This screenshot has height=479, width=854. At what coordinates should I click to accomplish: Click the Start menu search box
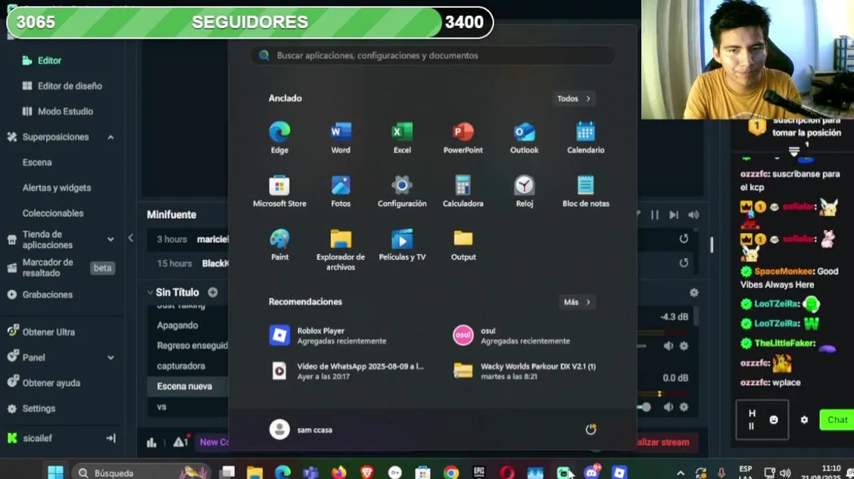(x=432, y=56)
